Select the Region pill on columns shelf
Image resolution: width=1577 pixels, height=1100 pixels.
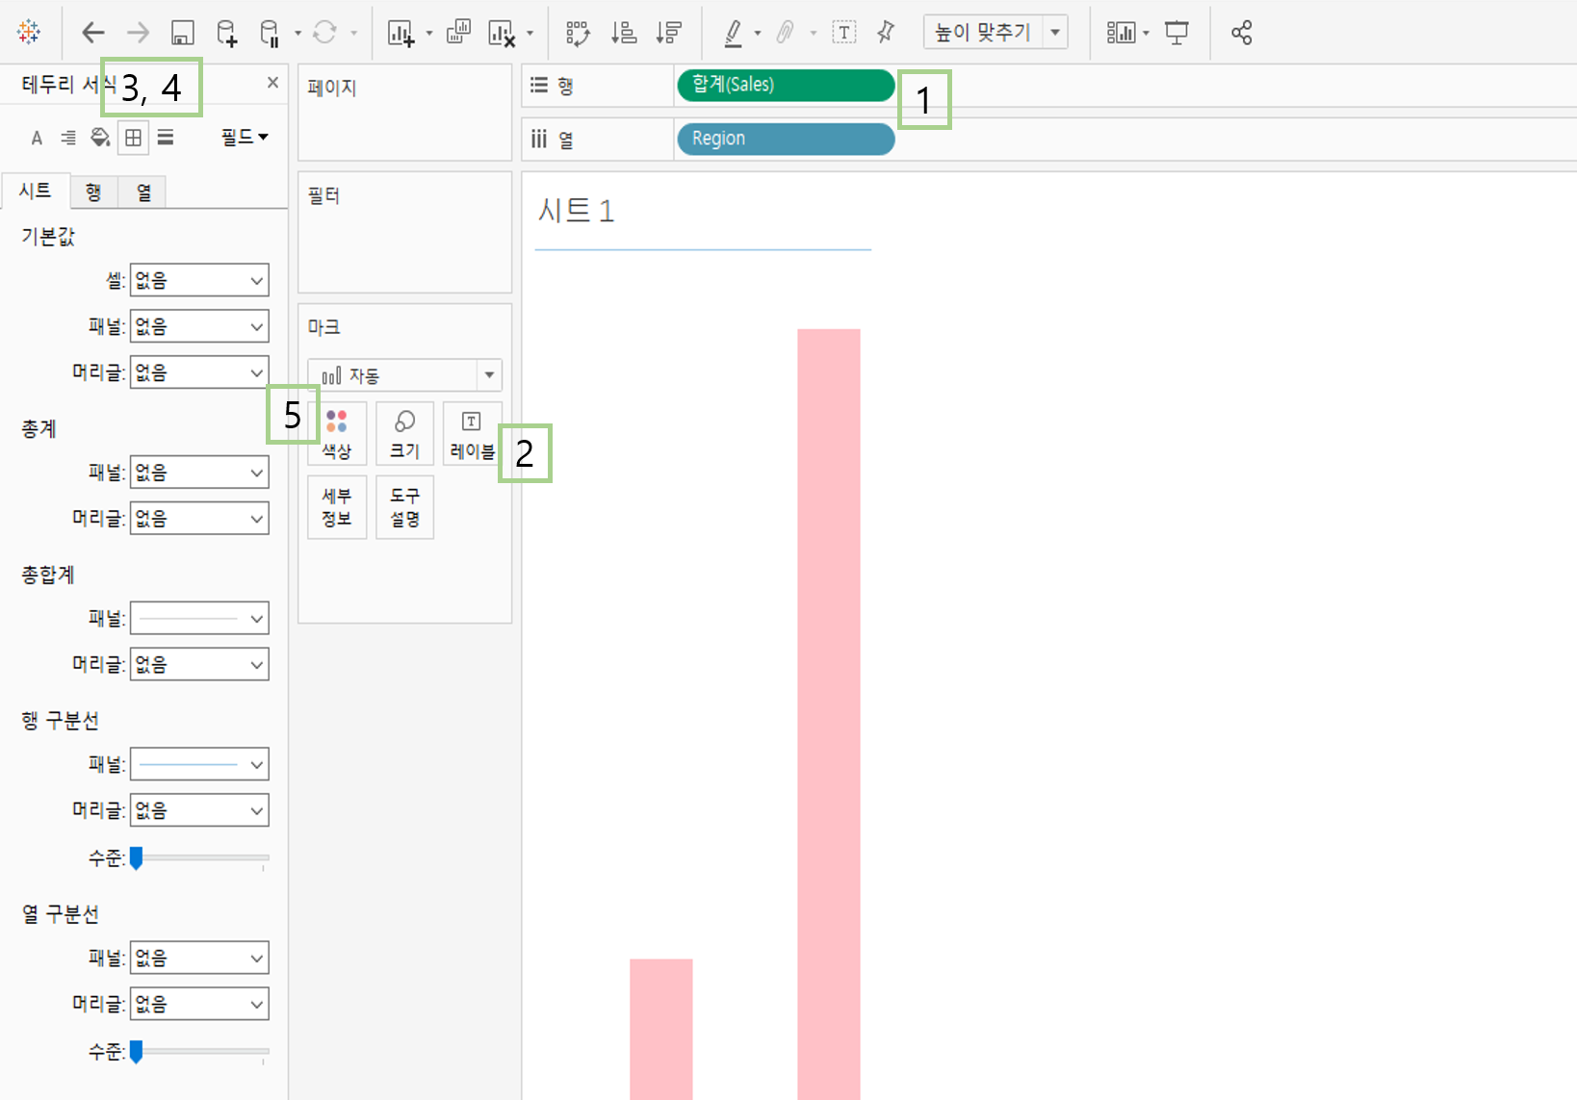pyautogui.click(x=786, y=139)
